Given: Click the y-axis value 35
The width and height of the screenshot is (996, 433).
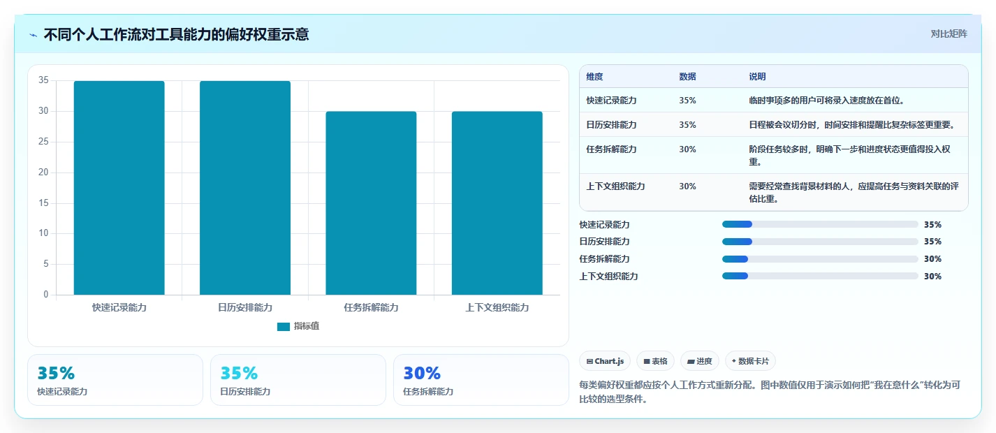Looking at the screenshot, I should coord(43,80).
